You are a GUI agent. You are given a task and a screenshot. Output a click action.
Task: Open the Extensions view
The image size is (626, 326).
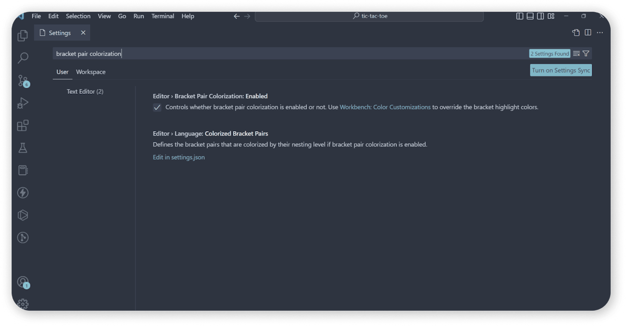23,125
